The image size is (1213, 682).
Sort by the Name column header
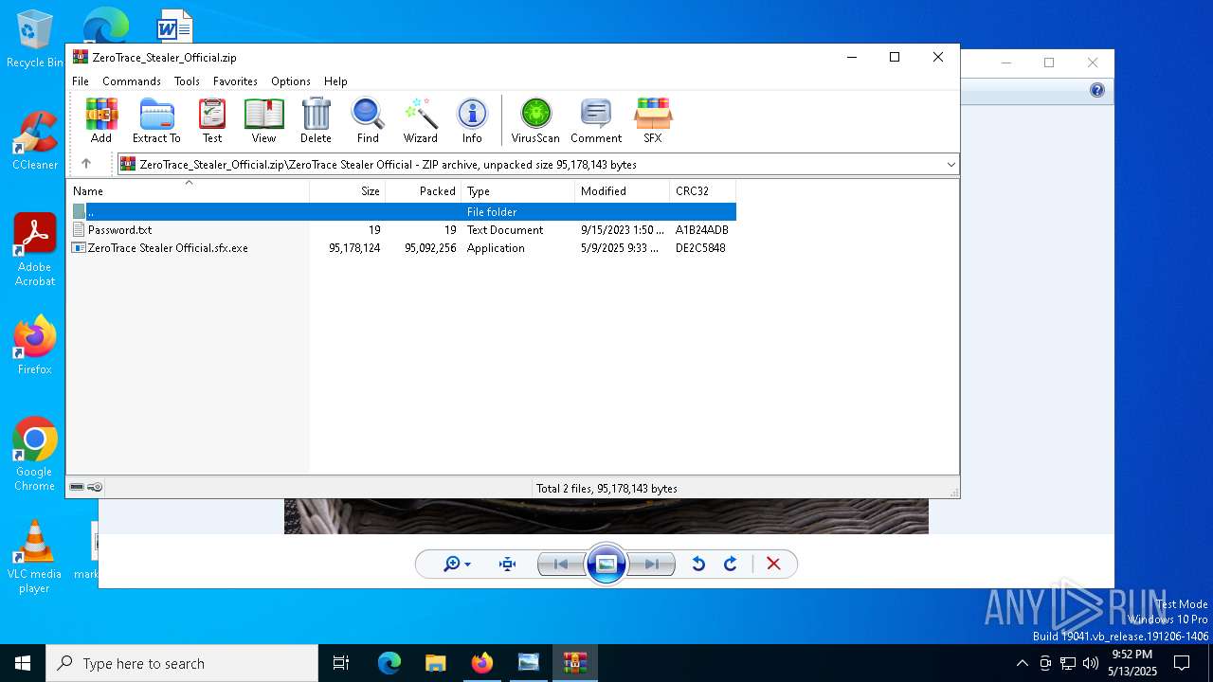[188, 191]
